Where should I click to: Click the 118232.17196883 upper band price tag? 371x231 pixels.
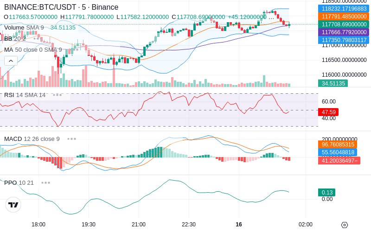344,9
